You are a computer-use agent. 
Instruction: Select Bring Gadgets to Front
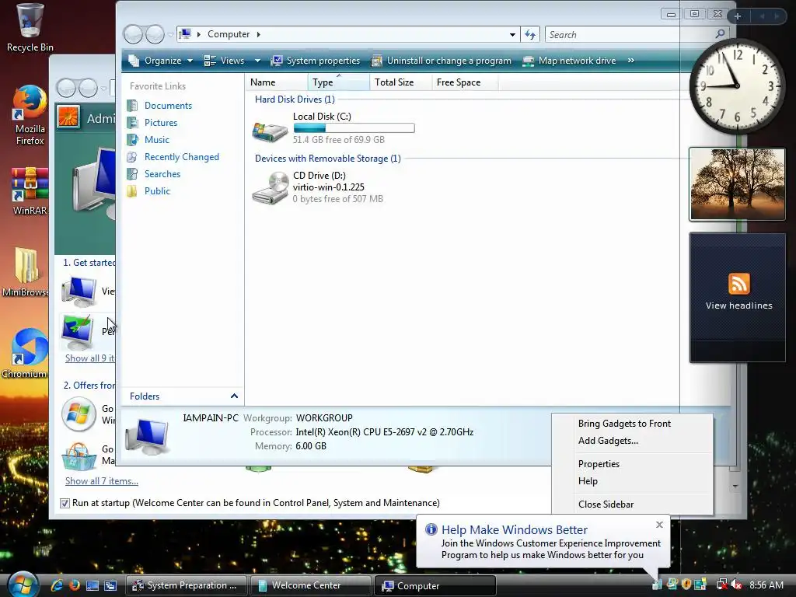tap(624, 424)
